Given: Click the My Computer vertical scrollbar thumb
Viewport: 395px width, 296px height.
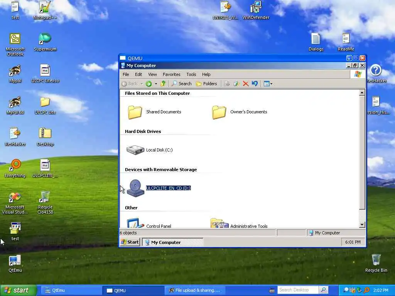Looking at the screenshot, I should click(362, 153).
